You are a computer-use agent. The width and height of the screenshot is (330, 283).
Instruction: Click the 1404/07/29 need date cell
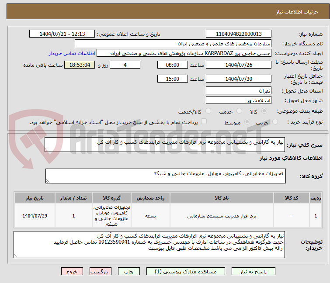[35, 216]
